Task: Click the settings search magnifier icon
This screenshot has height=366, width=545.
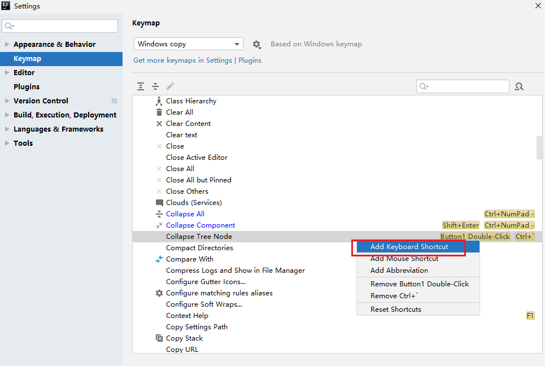Action: point(9,26)
